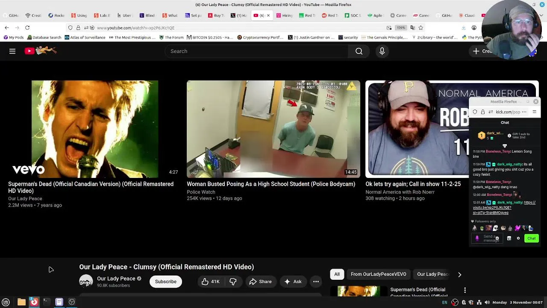Open network icon in system tray
The height and width of the screenshot is (308, 547).
479,302
